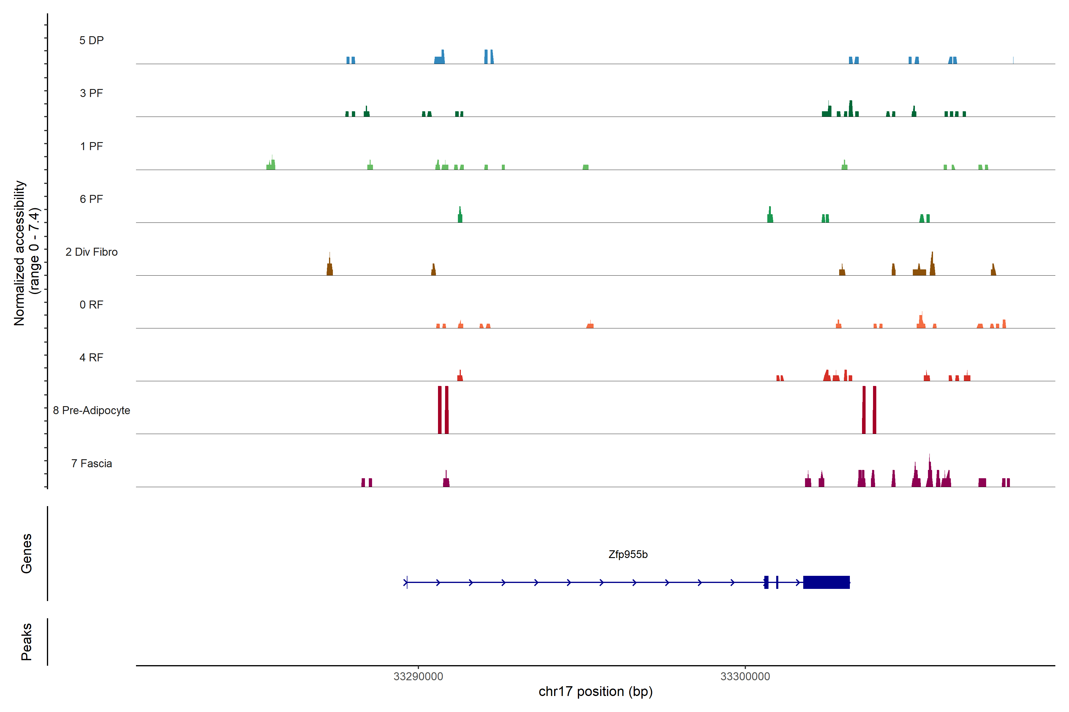Select the 3 PF track label
1069x712 pixels.
click(x=91, y=93)
